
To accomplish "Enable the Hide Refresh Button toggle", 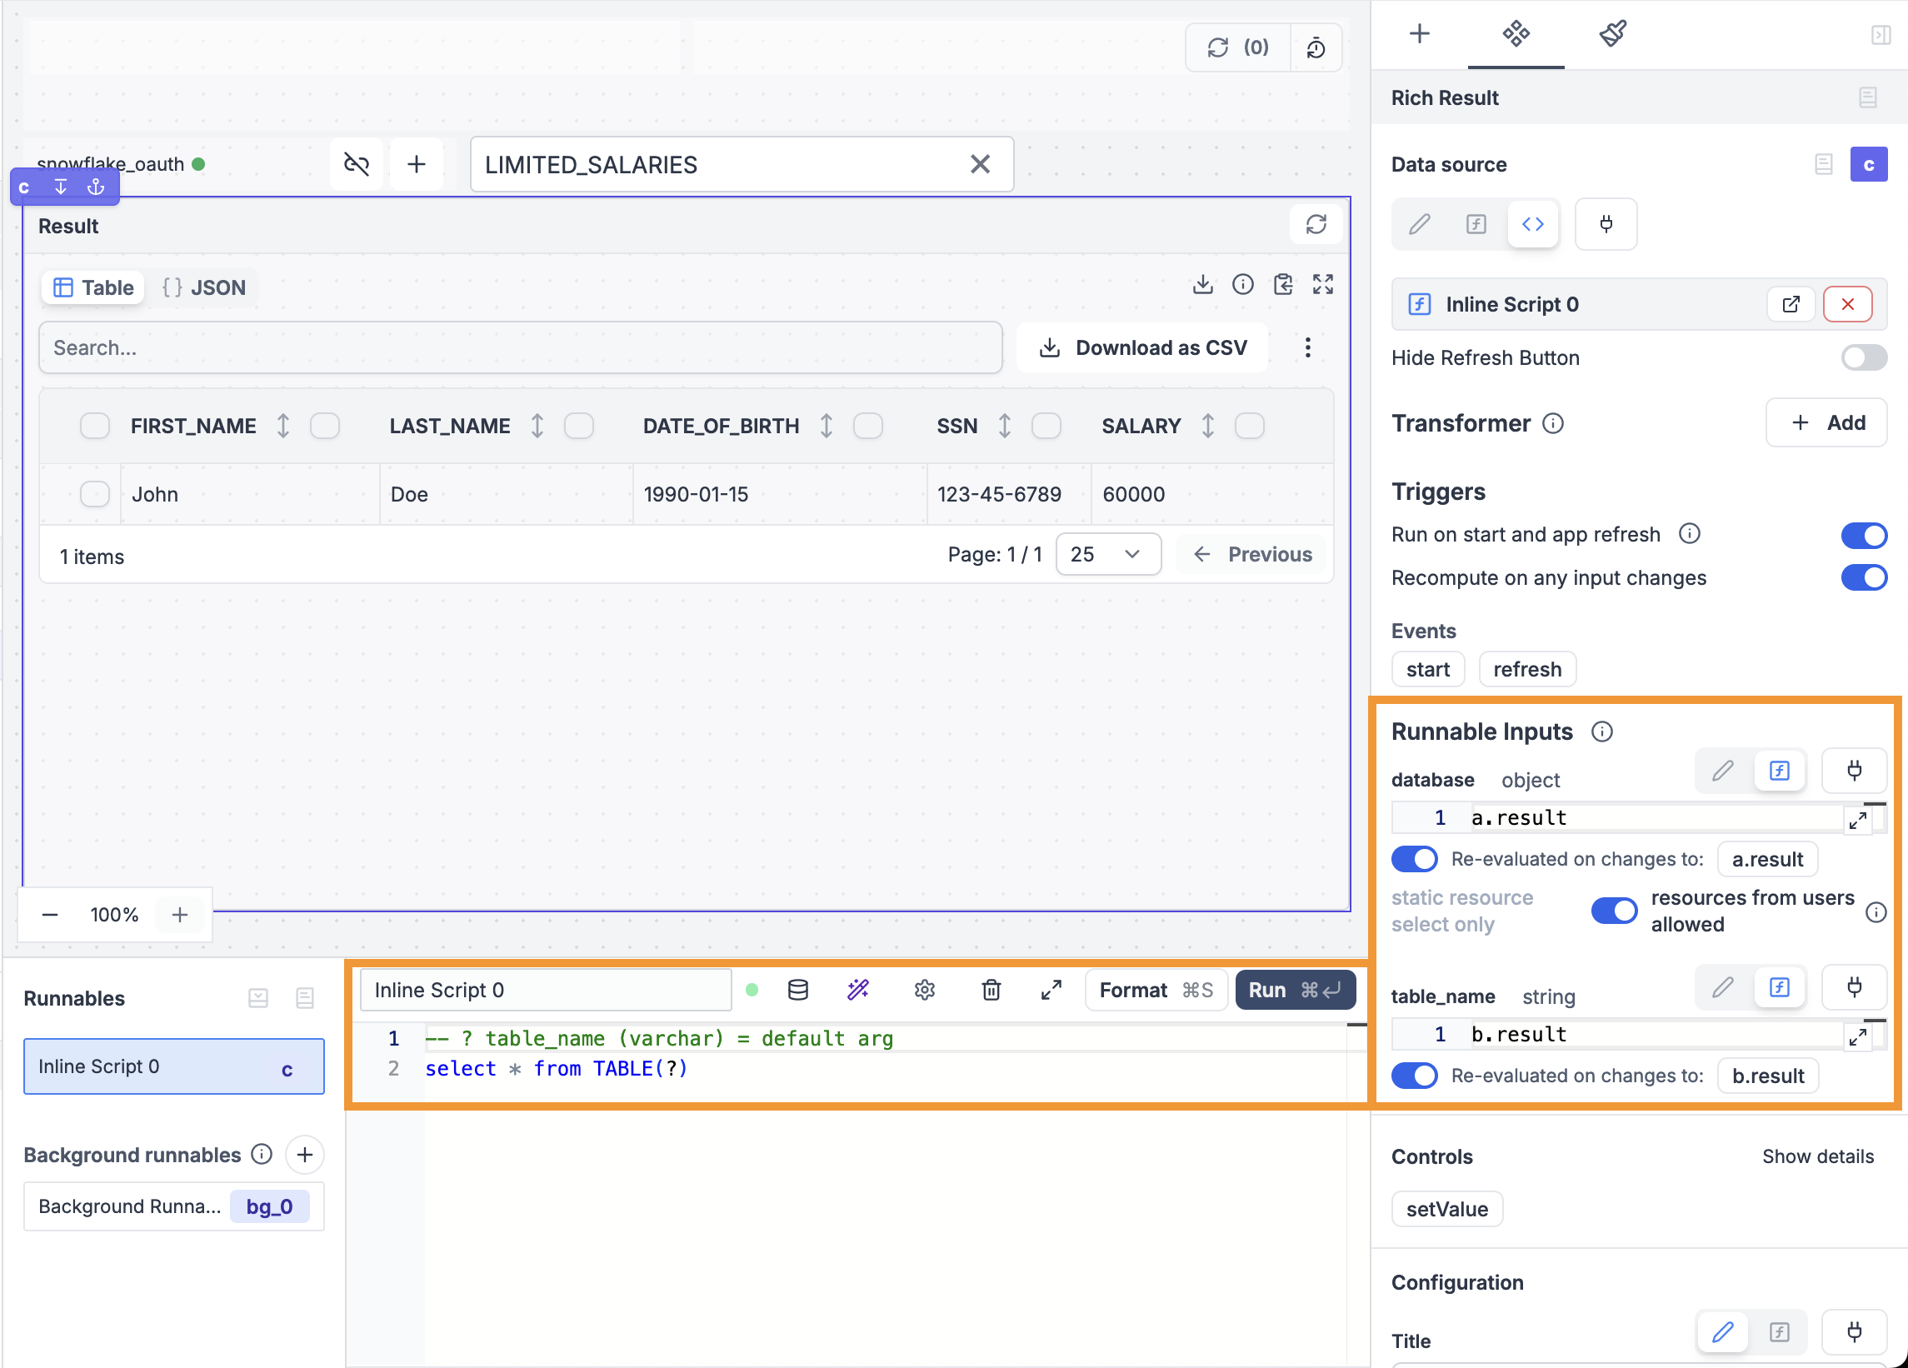I will (x=1863, y=357).
